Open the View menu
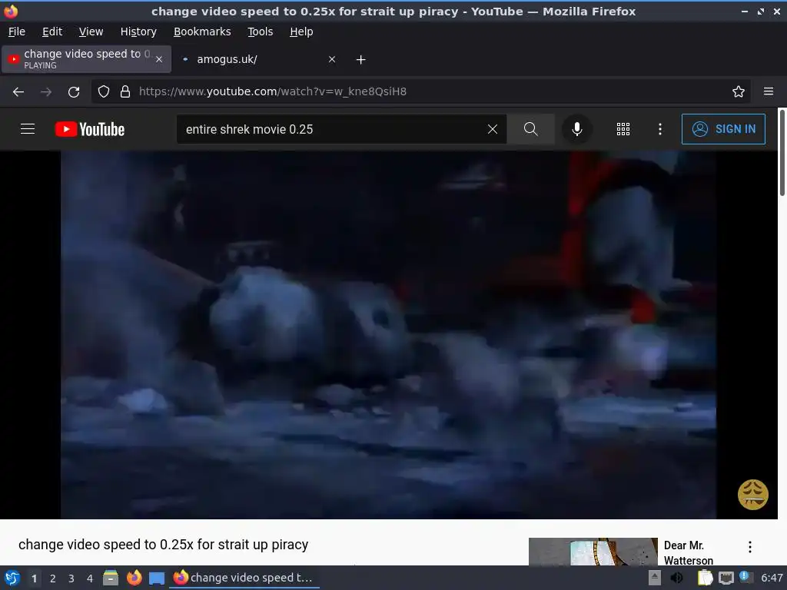 point(91,31)
